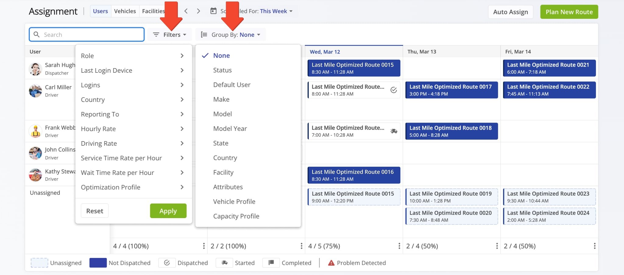This screenshot has height=275, width=624.
Task: Click the Not Dispatched blue color swatch
Action: point(97,263)
